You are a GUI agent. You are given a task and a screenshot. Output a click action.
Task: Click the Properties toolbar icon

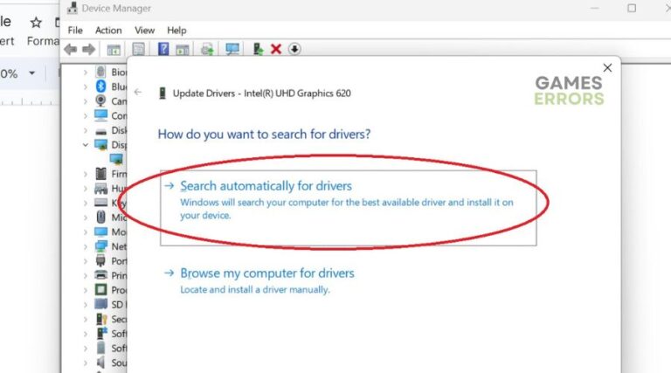coord(138,49)
